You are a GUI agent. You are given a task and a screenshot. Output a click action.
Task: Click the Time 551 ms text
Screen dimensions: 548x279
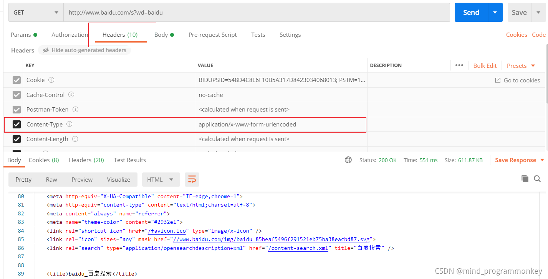pos(421,160)
